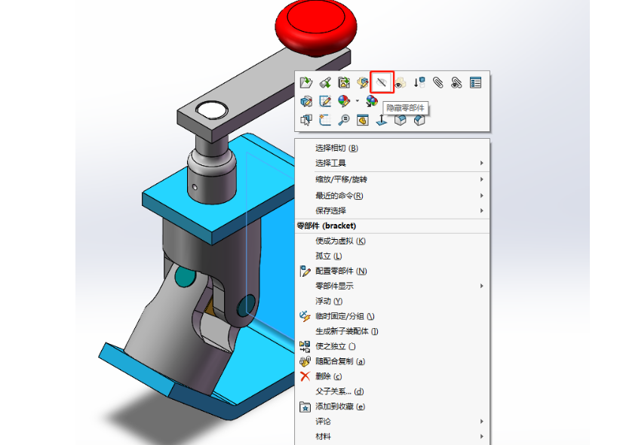The height and width of the screenshot is (445, 620).
Task: Open the View Mates paperclip icon
Action: 438,83
